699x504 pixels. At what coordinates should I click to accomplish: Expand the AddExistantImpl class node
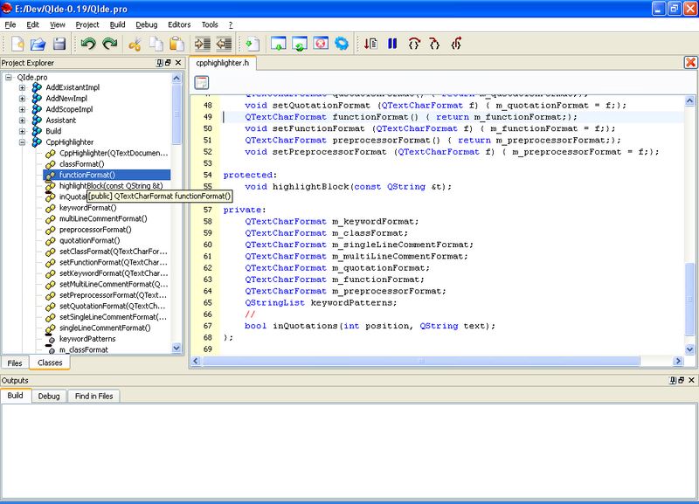(22, 88)
